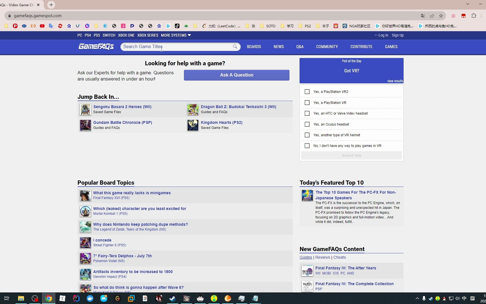Open the Sengoku Basara 2 Heroes thumbnail
This screenshot has height=304, width=486.
[x=85, y=109]
